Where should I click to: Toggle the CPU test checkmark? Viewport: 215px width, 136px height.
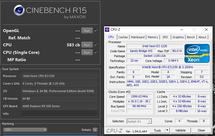[x=96, y=45]
